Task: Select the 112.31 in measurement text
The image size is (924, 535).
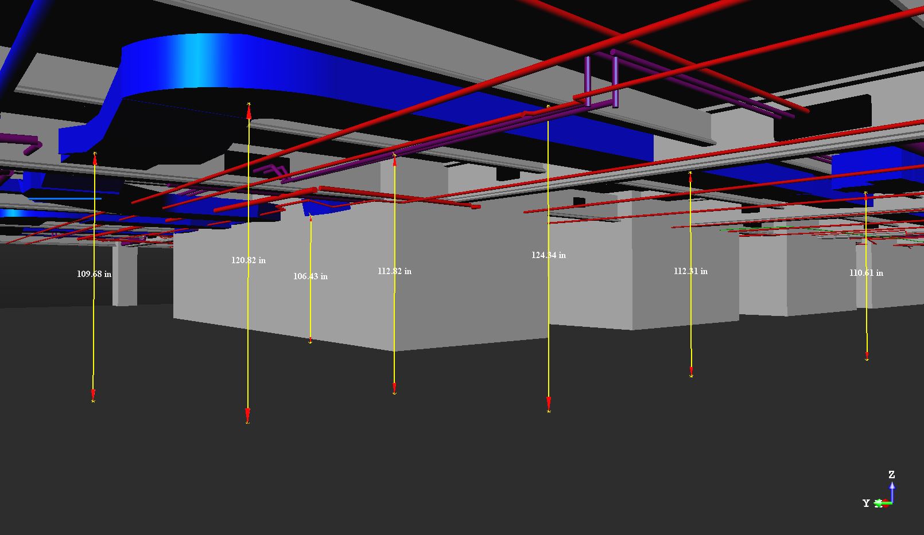Action: [690, 271]
